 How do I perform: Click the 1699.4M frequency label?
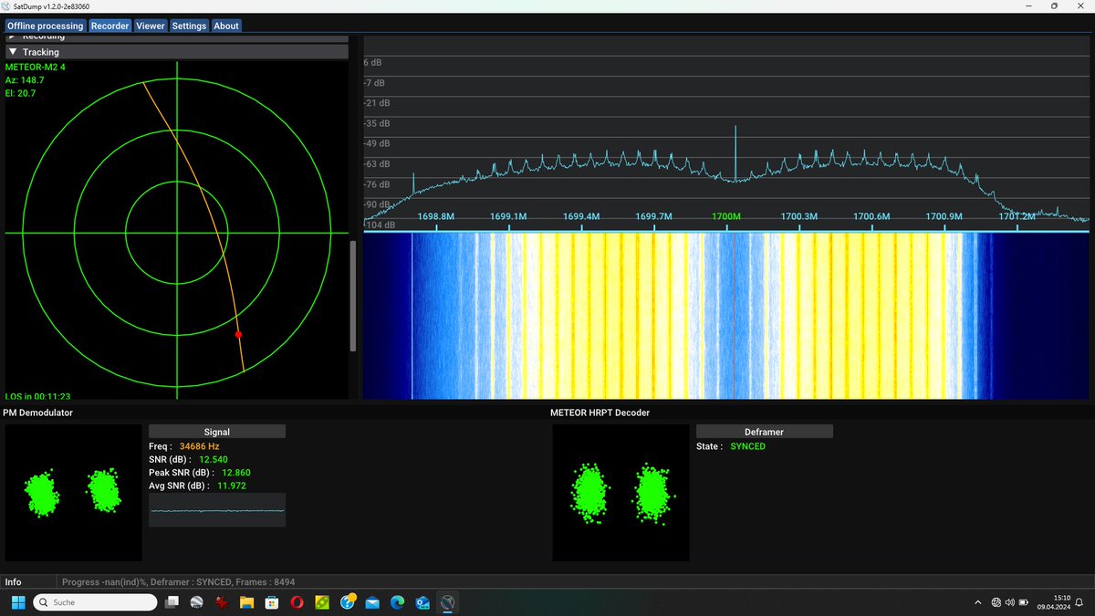pos(581,216)
